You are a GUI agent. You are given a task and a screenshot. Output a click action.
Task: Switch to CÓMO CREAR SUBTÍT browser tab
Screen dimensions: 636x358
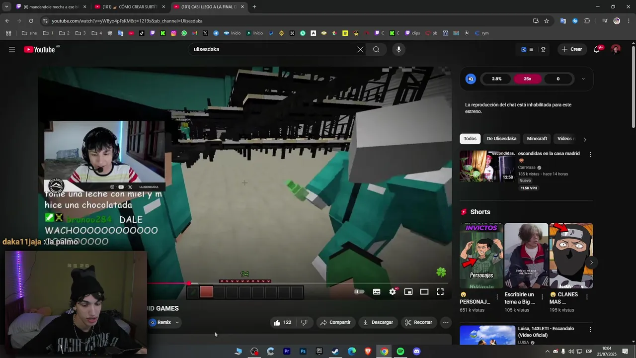click(131, 7)
